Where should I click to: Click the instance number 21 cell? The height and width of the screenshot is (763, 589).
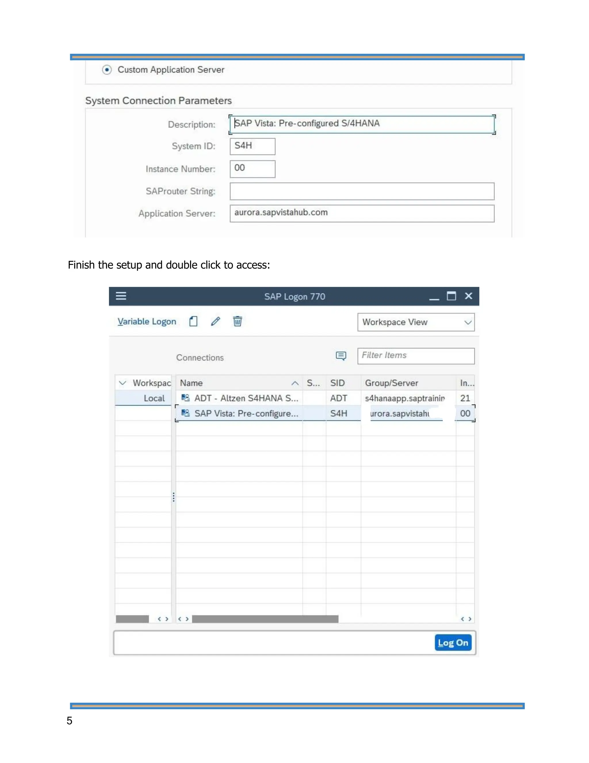tap(465, 398)
